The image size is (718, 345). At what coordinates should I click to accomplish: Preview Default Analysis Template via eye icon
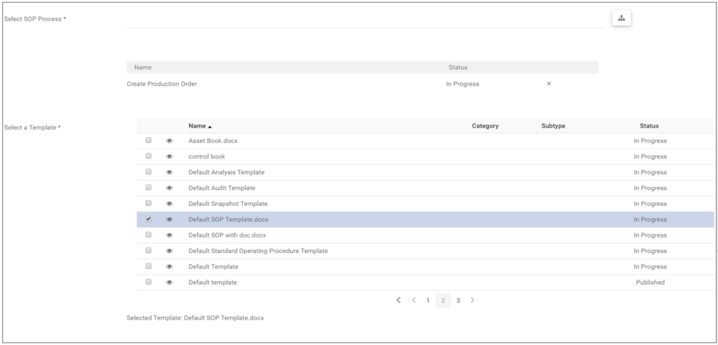point(169,172)
